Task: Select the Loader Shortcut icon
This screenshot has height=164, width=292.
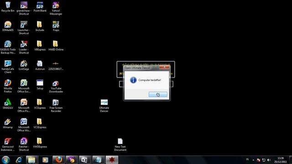Action: tap(24, 47)
